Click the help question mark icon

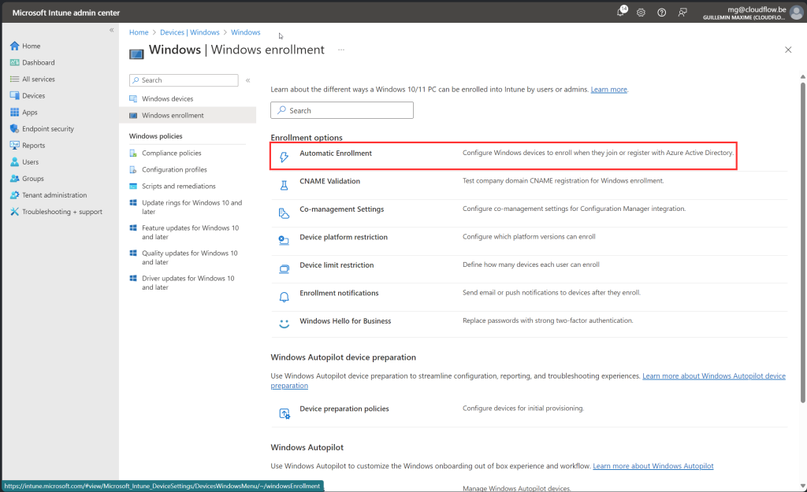coord(662,13)
